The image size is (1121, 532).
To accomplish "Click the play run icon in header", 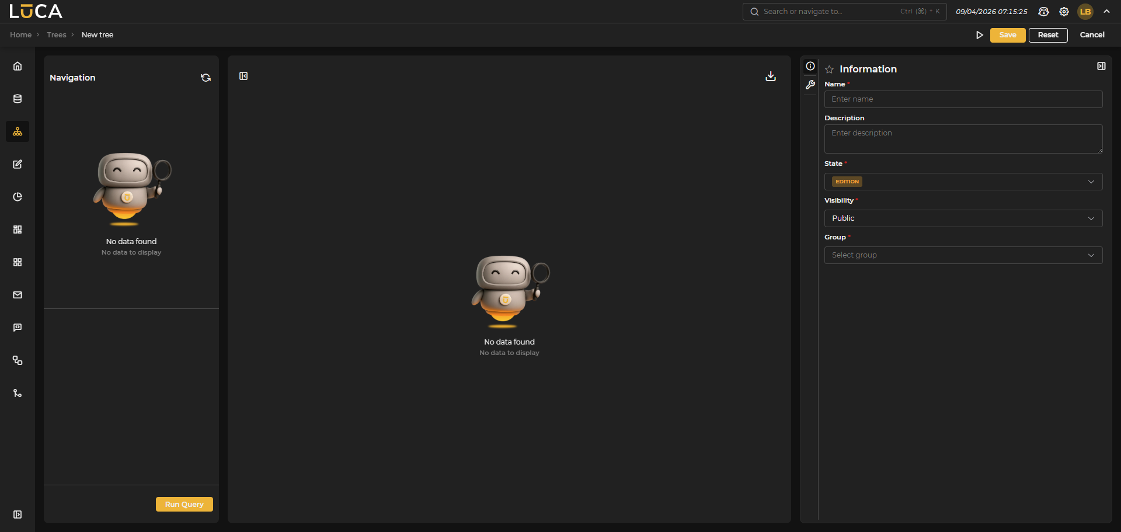I will pyautogui.click(x=979, y=35).
